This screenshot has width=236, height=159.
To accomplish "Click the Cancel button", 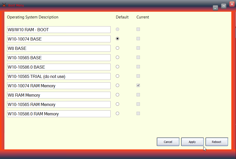I will (x=168, y=142).
